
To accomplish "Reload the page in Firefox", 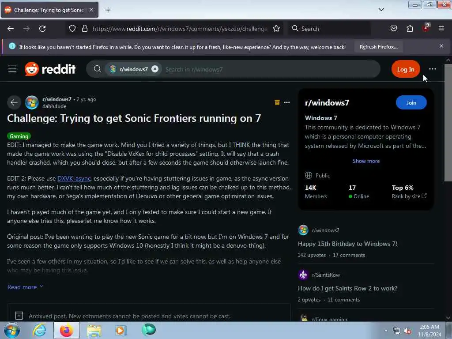I will coord(42,29).
